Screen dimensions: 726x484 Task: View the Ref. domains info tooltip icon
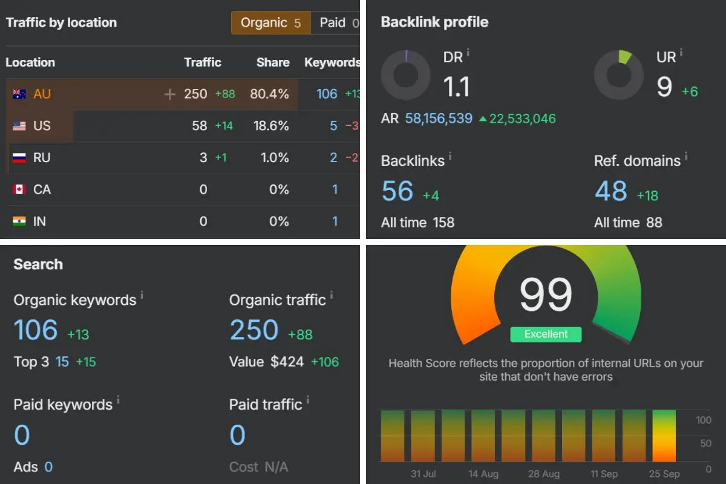[687, 155]
